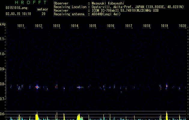Click the bright meteor echo under the 1012 marker
Viewport: 189px width, 120px height.
tap(37, 87)
